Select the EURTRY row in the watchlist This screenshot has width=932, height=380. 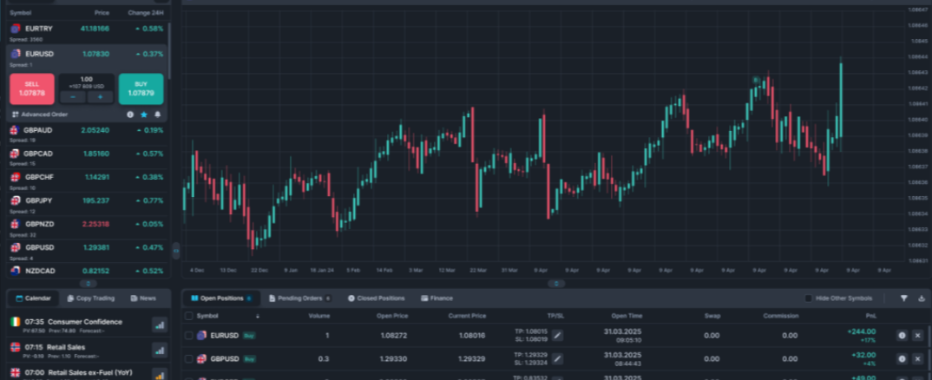[87, 32]
